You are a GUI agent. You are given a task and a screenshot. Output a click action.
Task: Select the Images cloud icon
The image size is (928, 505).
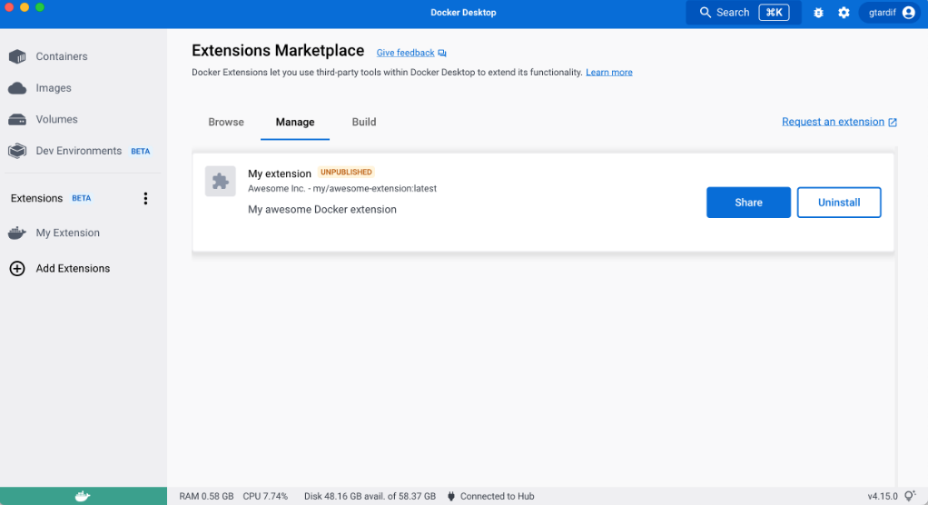pos(17,88)
